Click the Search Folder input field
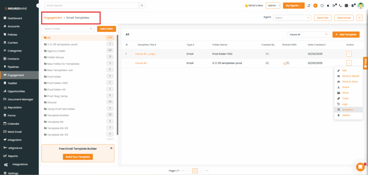 click(x=66, y=28)
